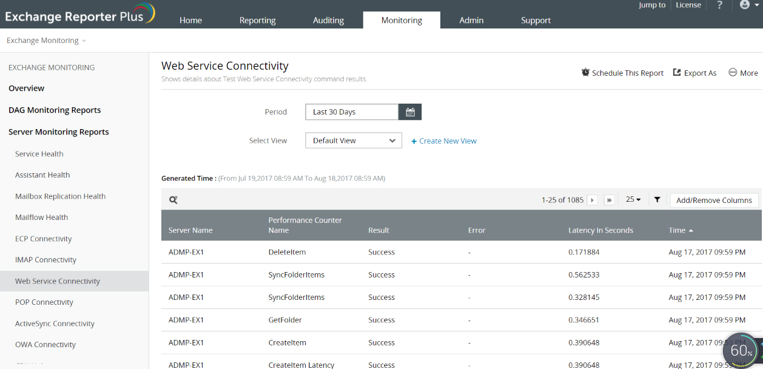
Task: Click the 1-25 of 1085 page indicator
Action: click(562, 200)
